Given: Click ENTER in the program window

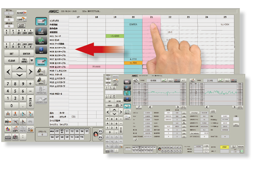Looking at the screenshot, I should coord(27,54).
